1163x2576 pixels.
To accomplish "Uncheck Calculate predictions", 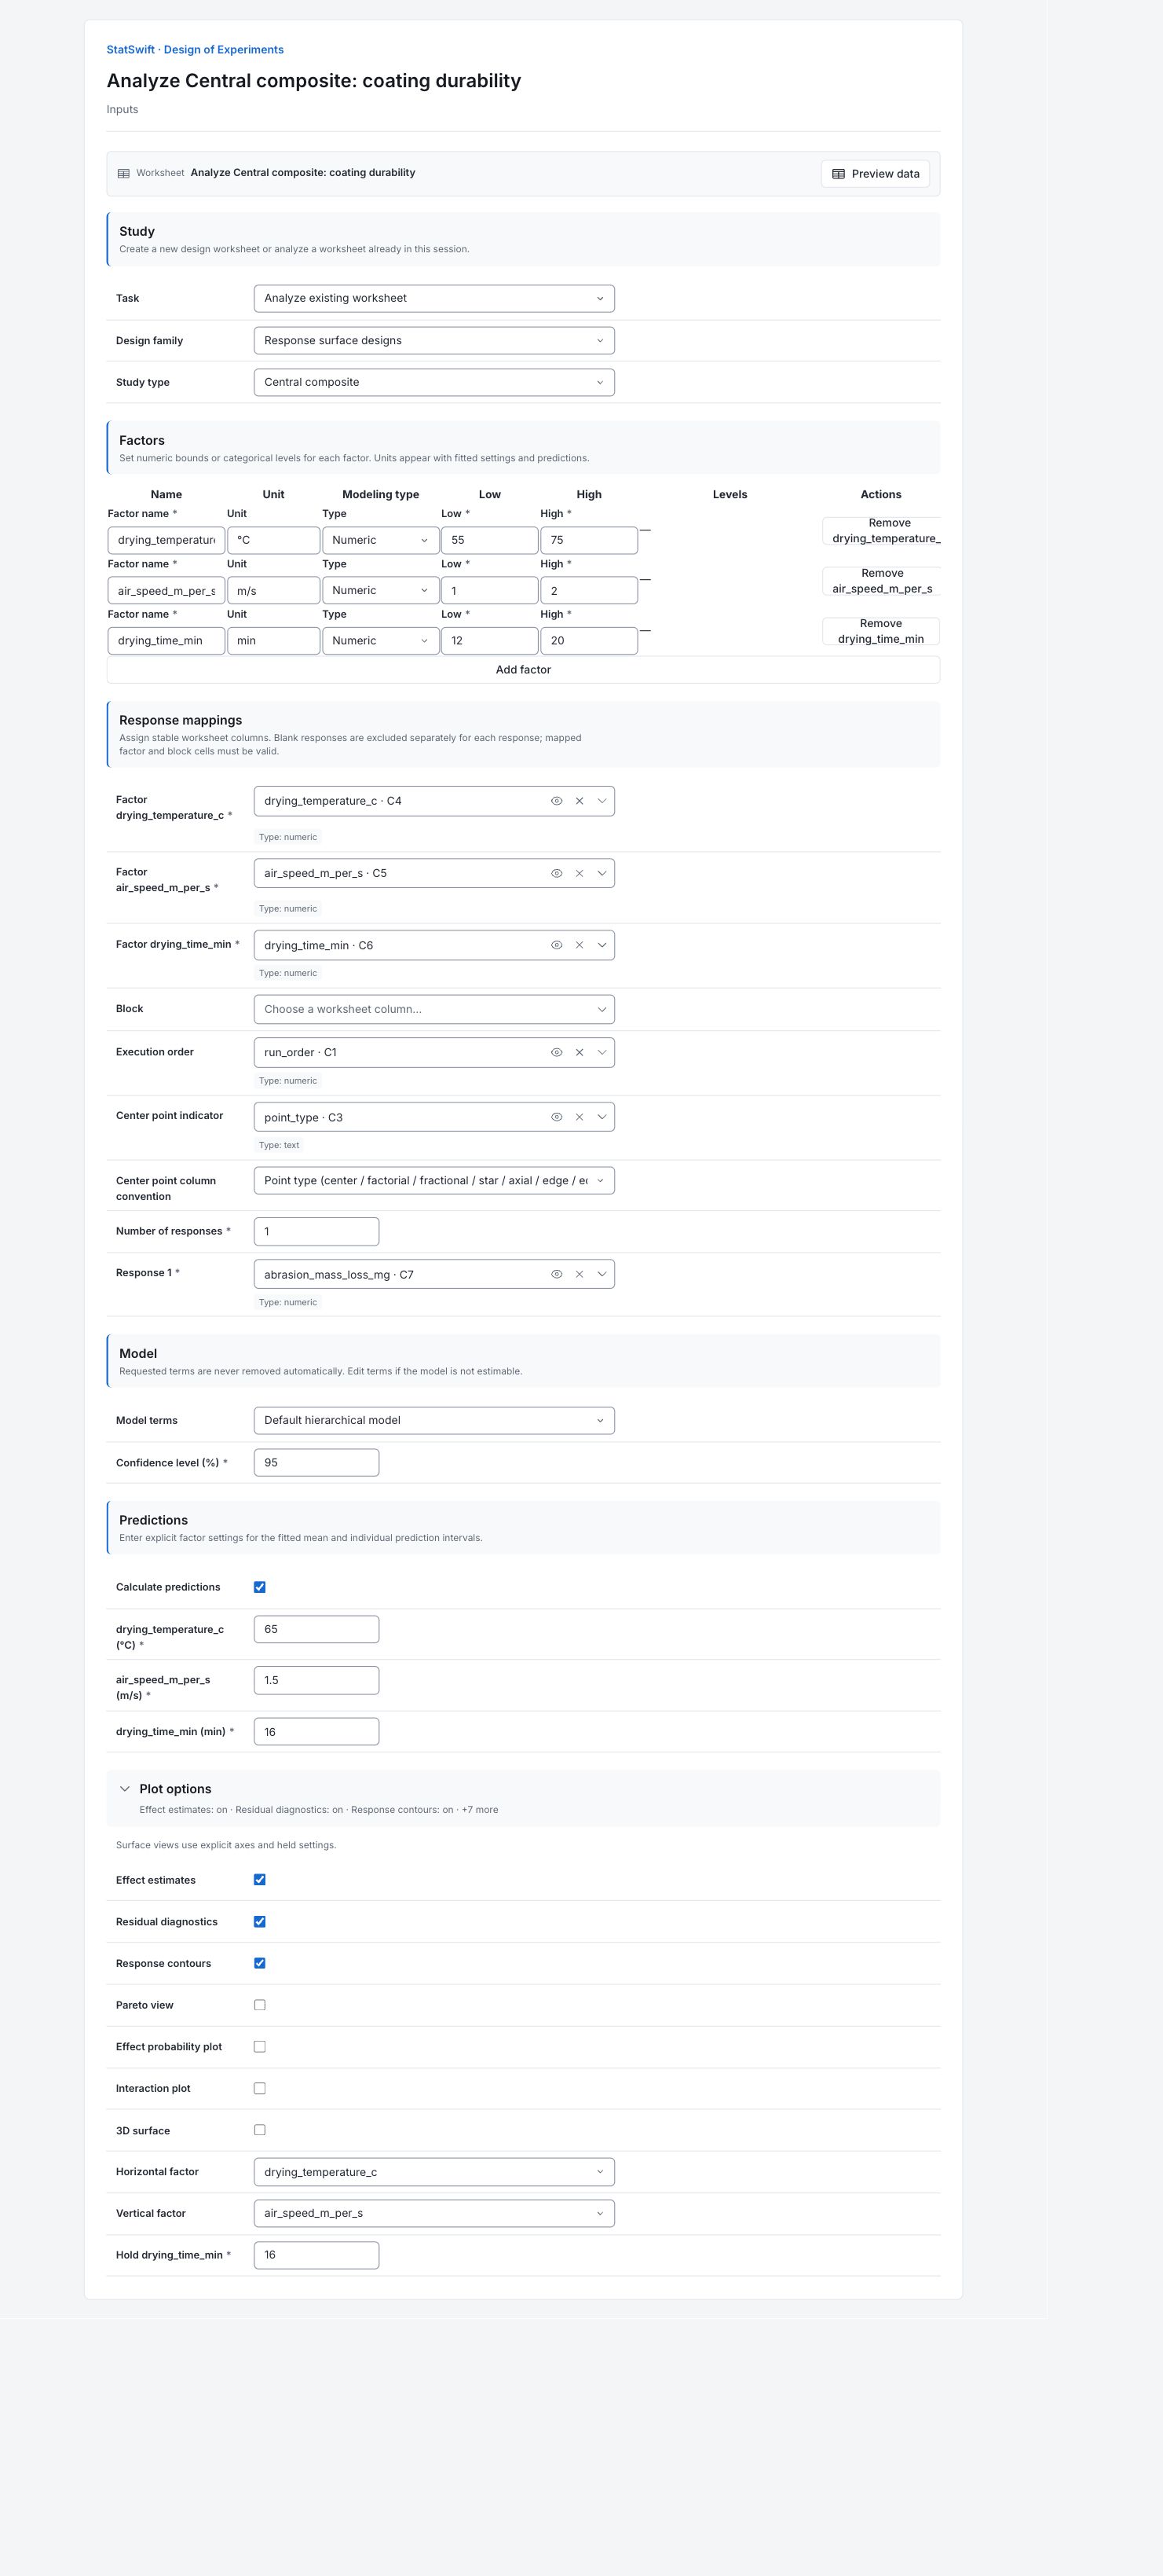I will coord(260,1587).
